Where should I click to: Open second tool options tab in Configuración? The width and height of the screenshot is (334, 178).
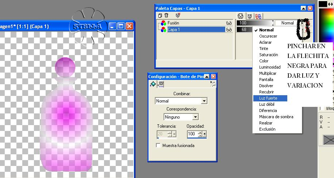pyautogui.click(x=161, y=84)
